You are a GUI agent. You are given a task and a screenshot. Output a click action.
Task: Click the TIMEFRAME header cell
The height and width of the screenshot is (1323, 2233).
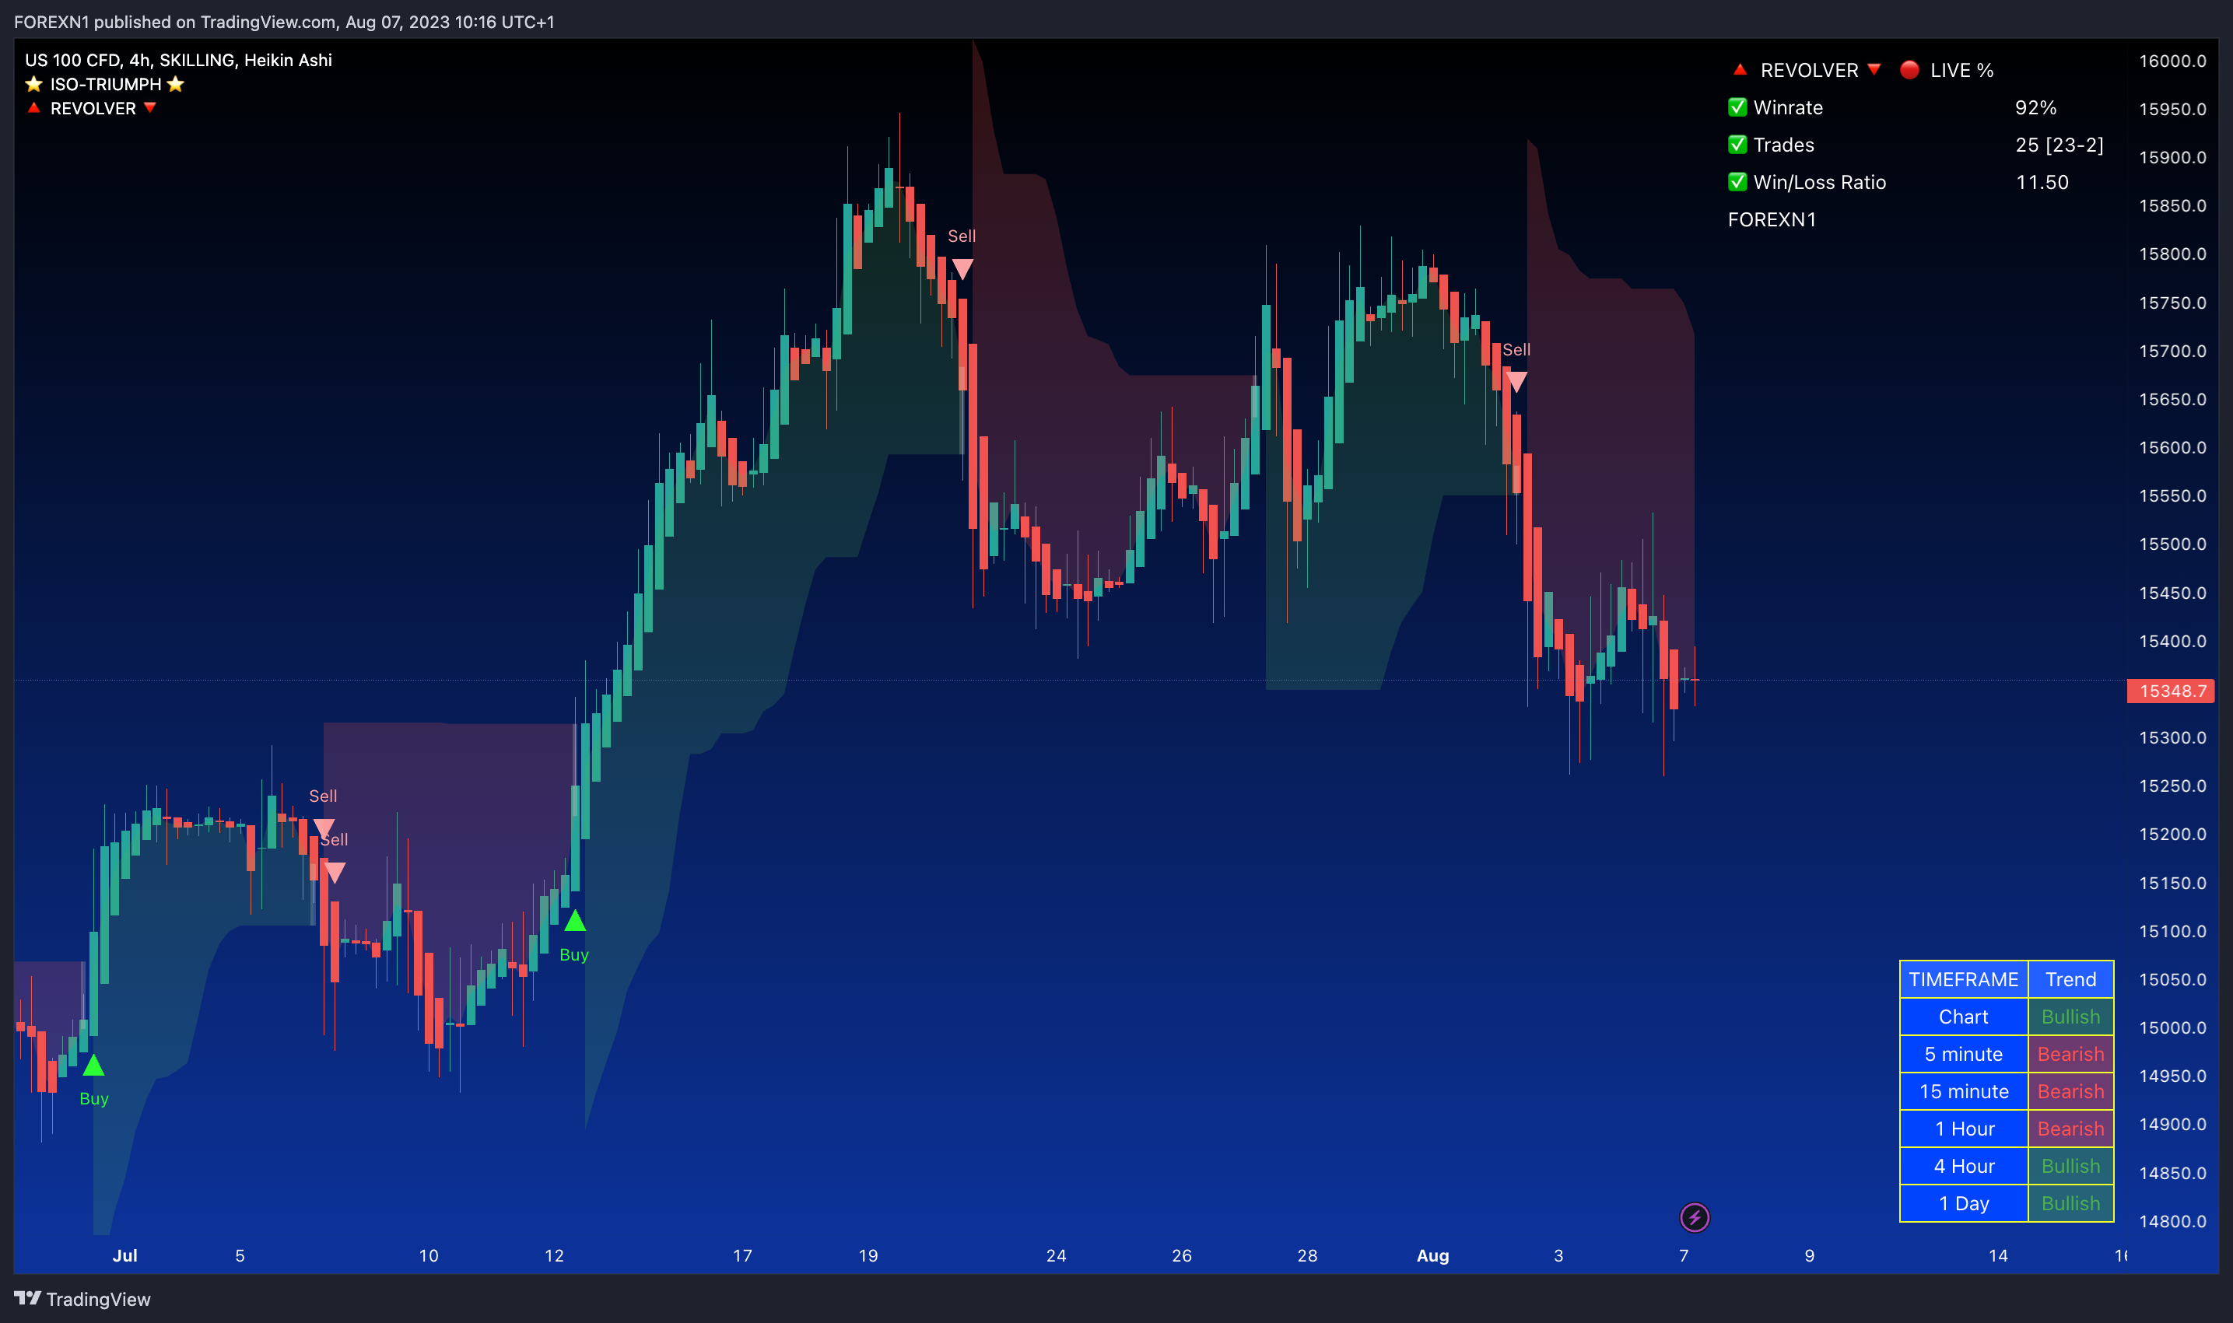click(1964, 979)
